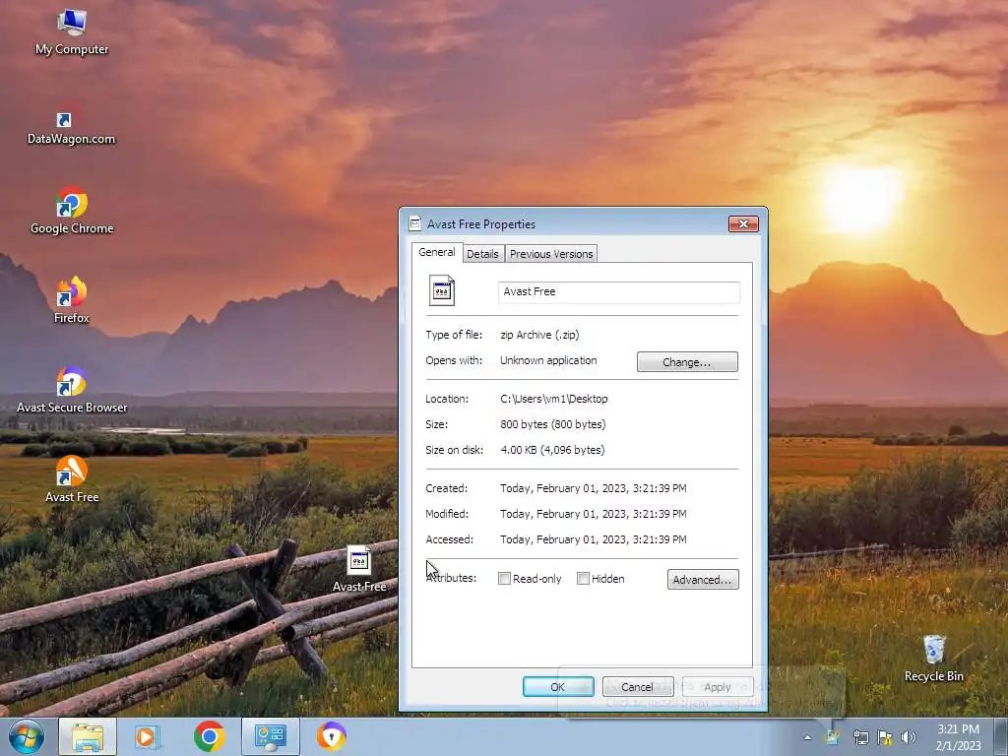Show hidden system tray icons
The height and width of the screenshot is (756, 1008).
[807, 738]
